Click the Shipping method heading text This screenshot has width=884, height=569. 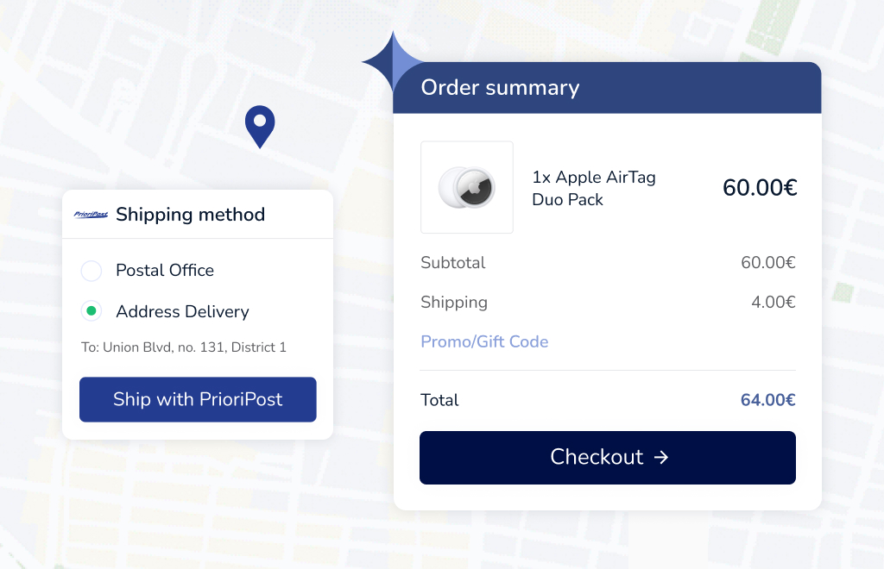[190, 215]
